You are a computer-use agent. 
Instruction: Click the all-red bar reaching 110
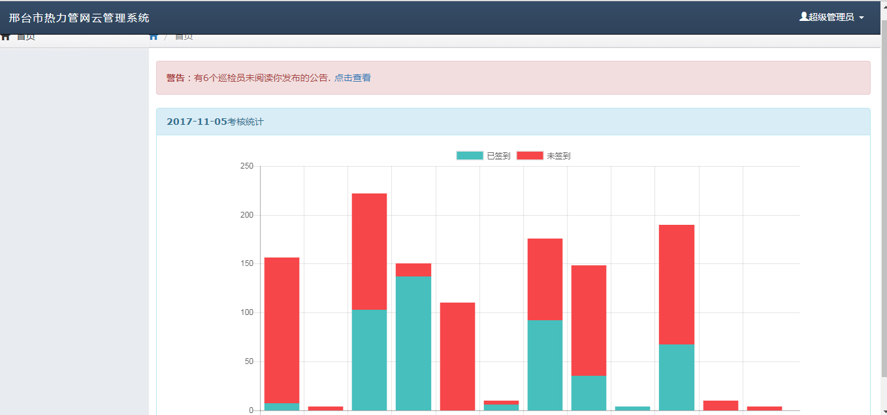tap(457, 356)
